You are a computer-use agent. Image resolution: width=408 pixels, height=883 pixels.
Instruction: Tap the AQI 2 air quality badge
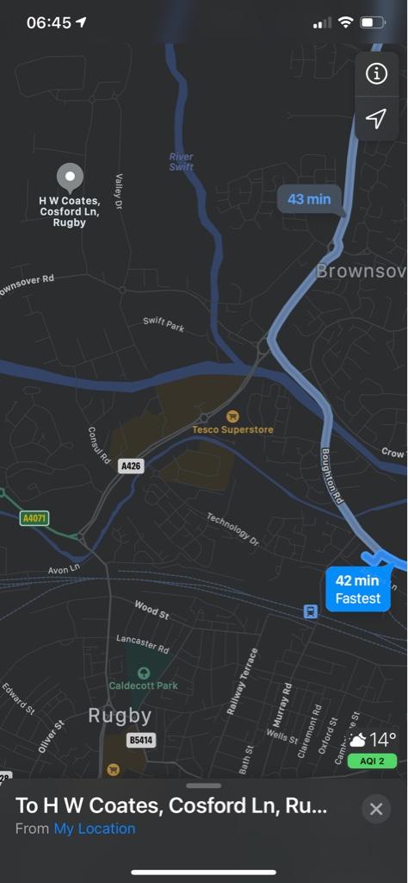[x=372, y=761]
